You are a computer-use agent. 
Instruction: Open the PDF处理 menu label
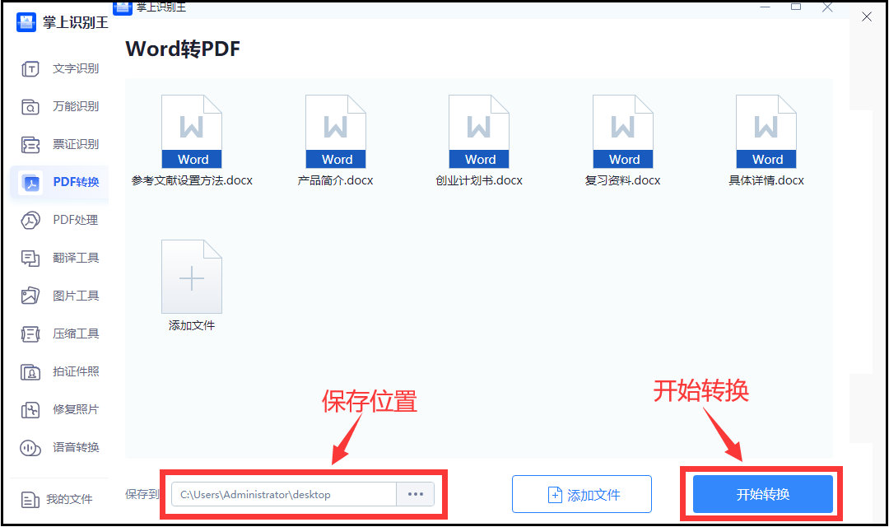(x=76, y=220)
